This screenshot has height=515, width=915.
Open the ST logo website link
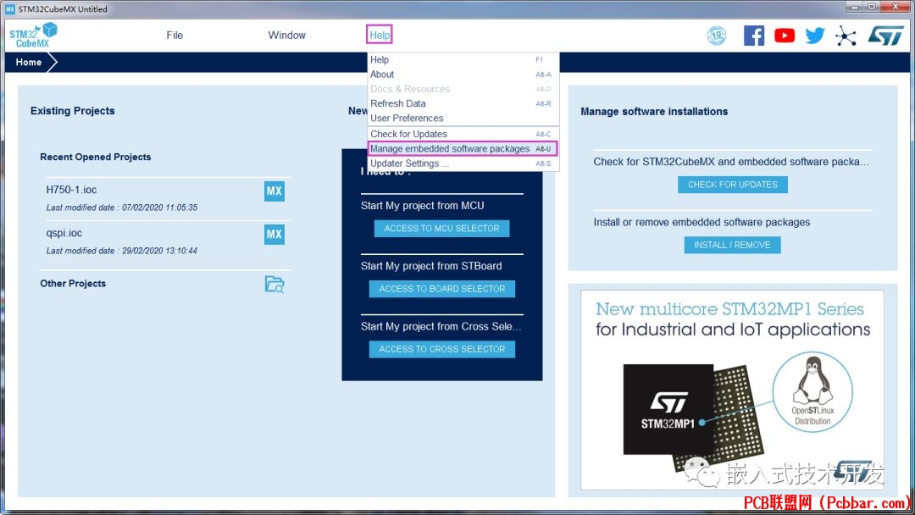coord(885,36)
